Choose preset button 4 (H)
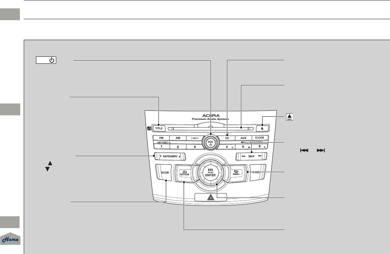This screenshot has width=390, height=254. (x=227, y=147)
